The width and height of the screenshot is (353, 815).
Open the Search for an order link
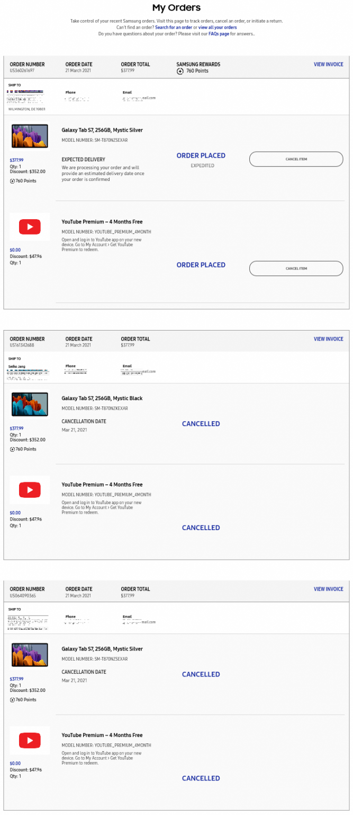tap(174, 27)
